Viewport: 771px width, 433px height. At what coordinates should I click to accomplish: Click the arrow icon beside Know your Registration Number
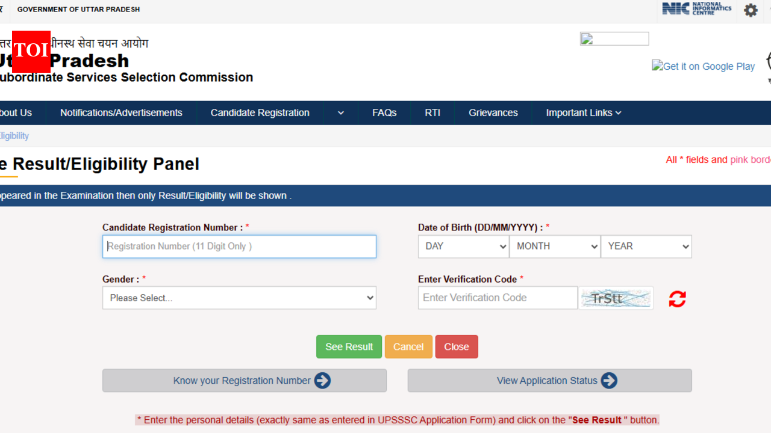pyautogui.click(x=322, y=381)
